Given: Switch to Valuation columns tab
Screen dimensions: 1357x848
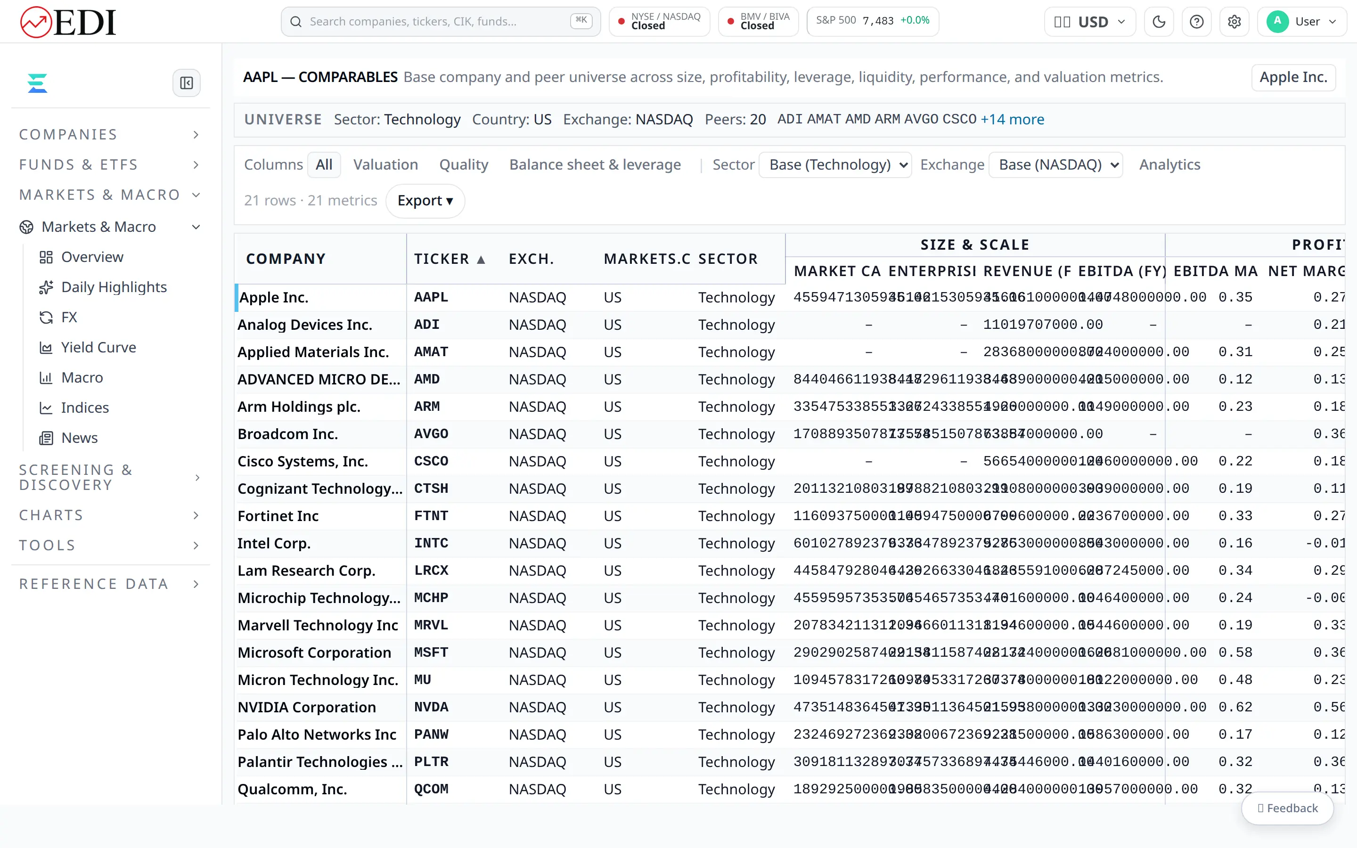Looking at the screenshot, I should coord(386,165).
